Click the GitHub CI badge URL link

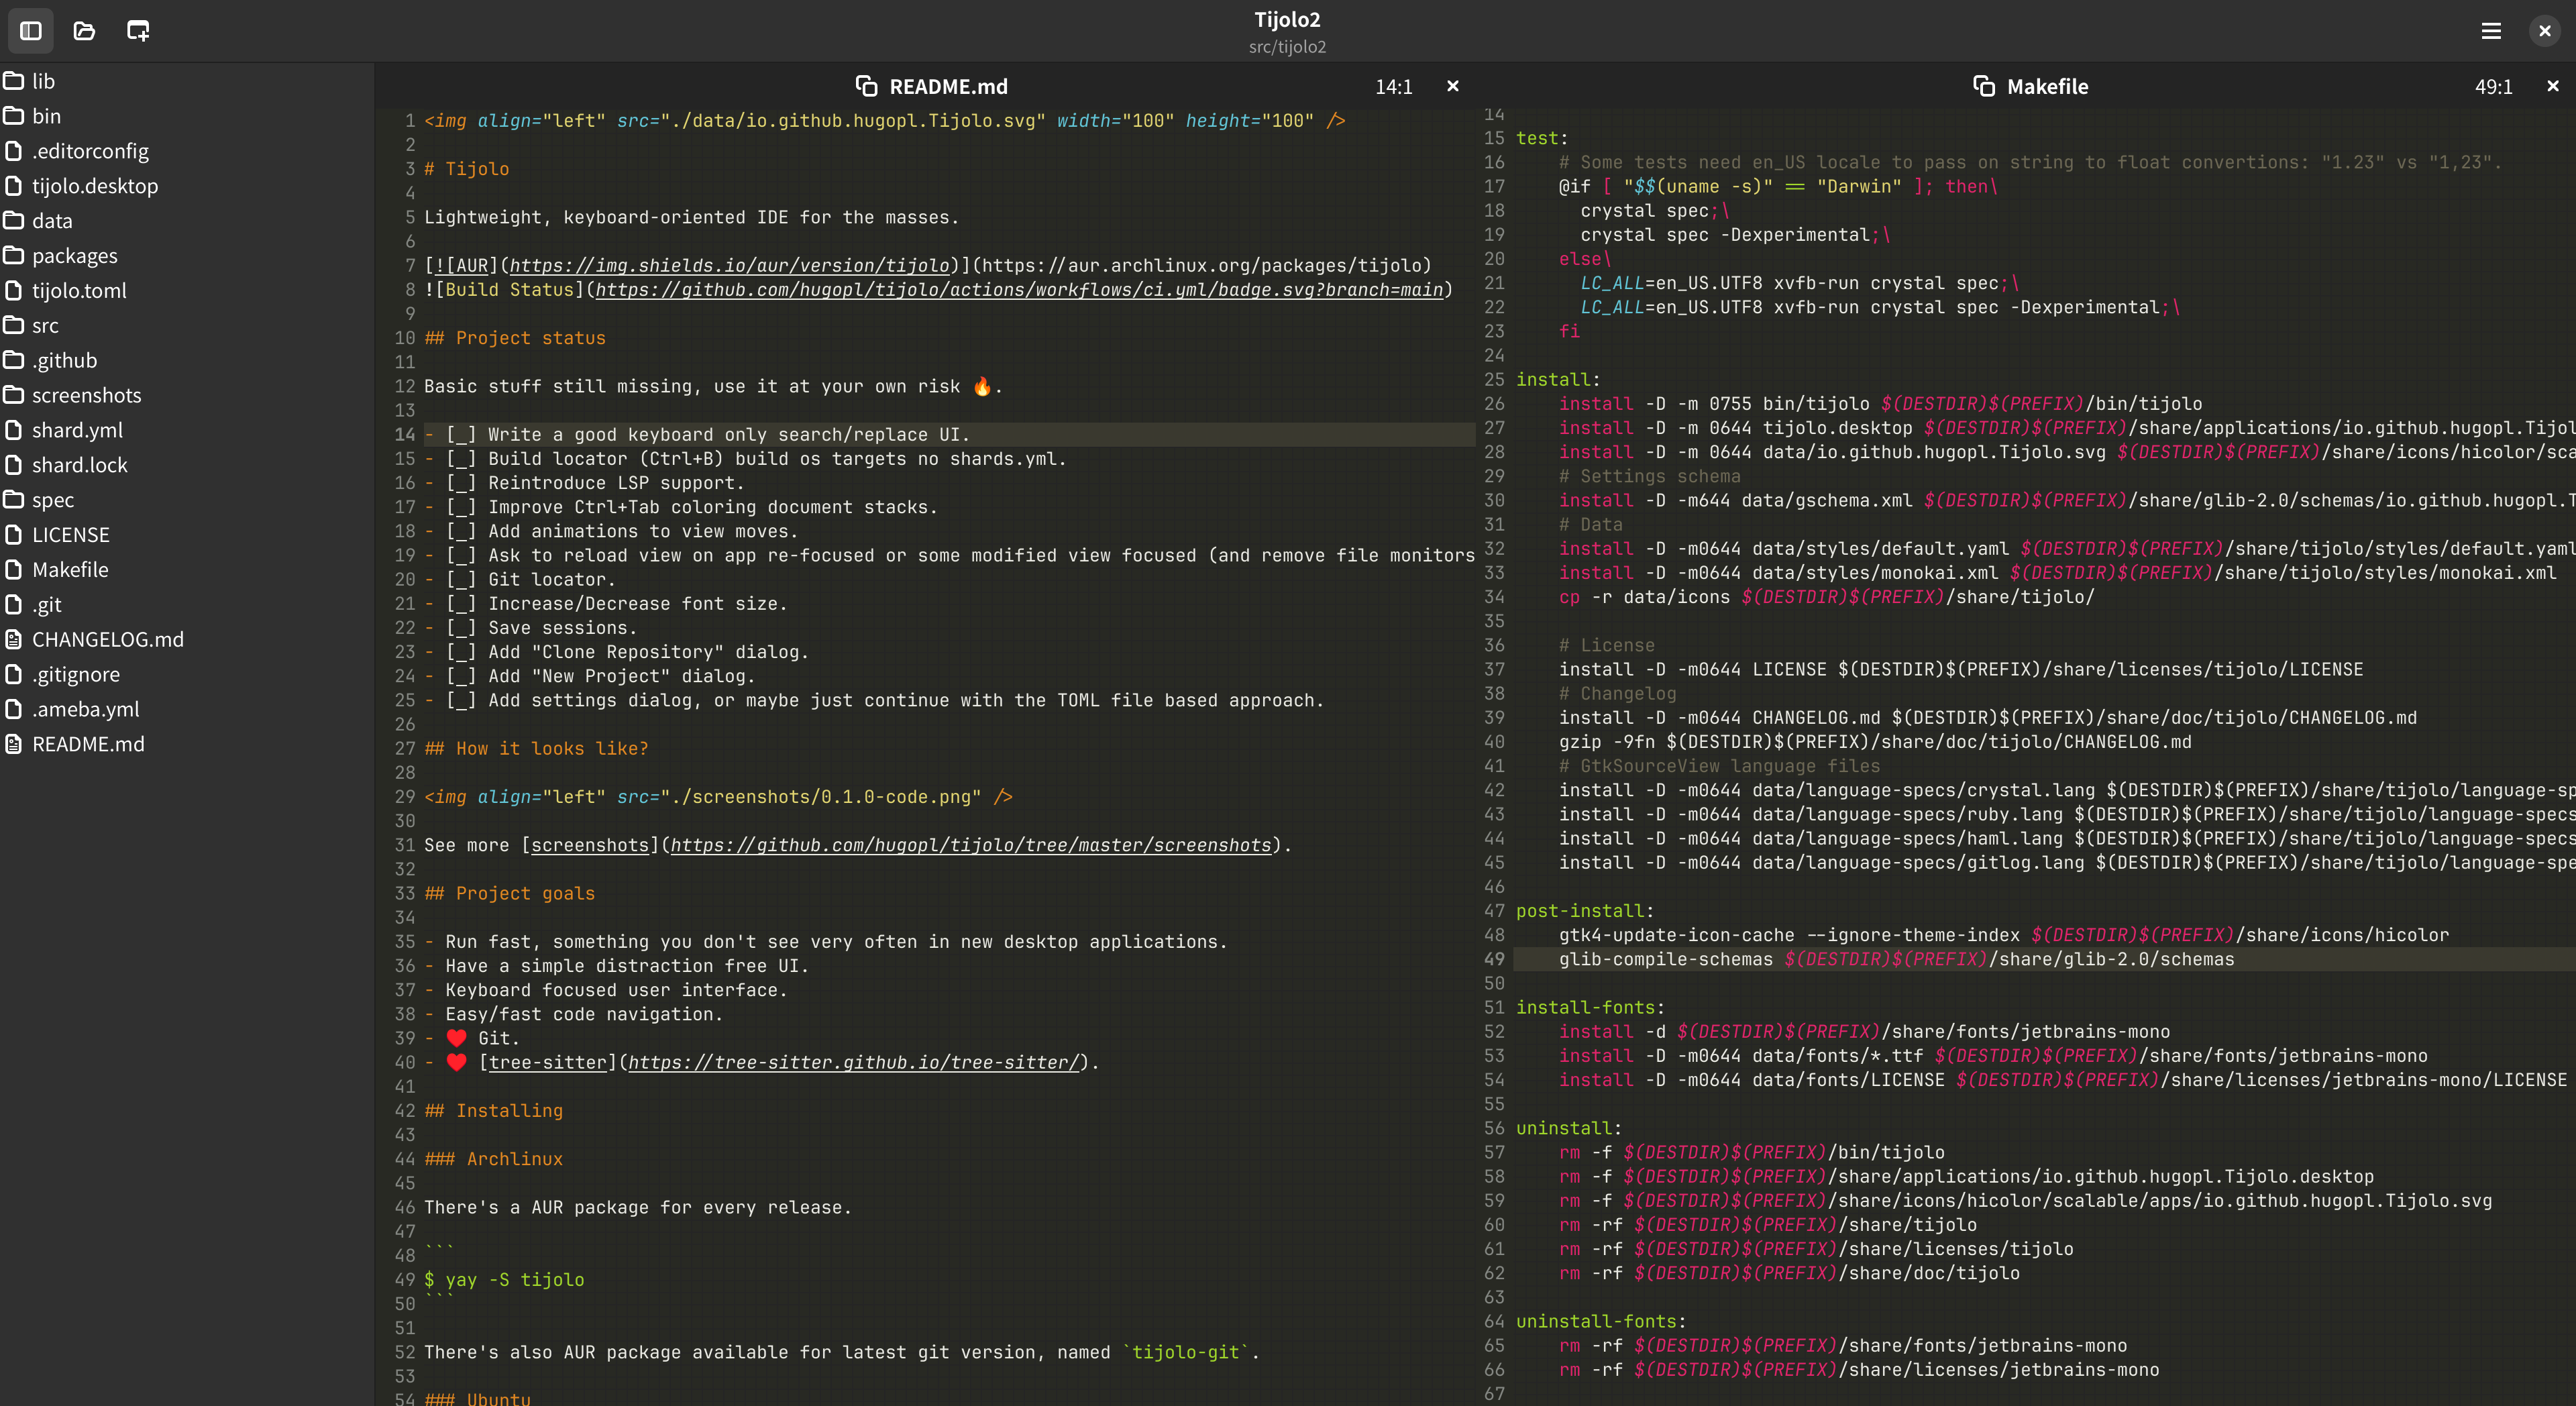1019,290
